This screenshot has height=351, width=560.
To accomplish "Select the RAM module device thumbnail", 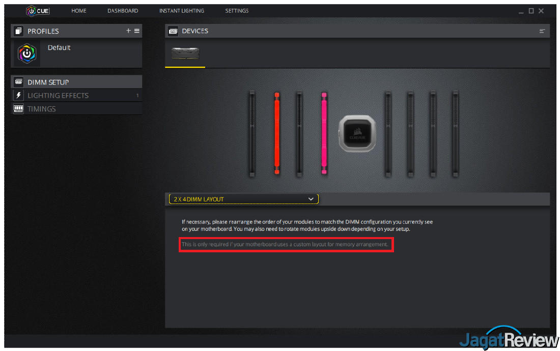I will [x=185, y=53].
